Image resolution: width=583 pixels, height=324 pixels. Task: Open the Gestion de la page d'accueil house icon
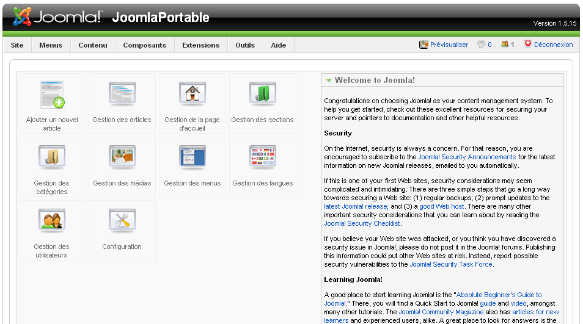(193, 94)
